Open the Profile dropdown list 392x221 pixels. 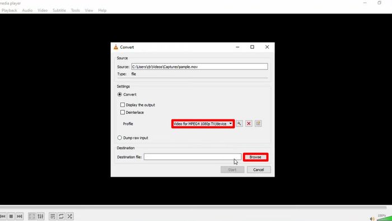click(x=203, y=123)
